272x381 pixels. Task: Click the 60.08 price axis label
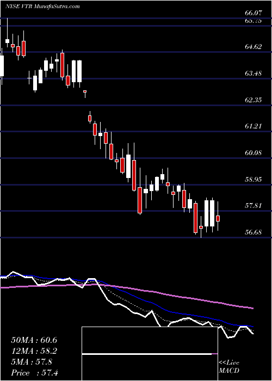pyautogui.click(x=254, y=153)
